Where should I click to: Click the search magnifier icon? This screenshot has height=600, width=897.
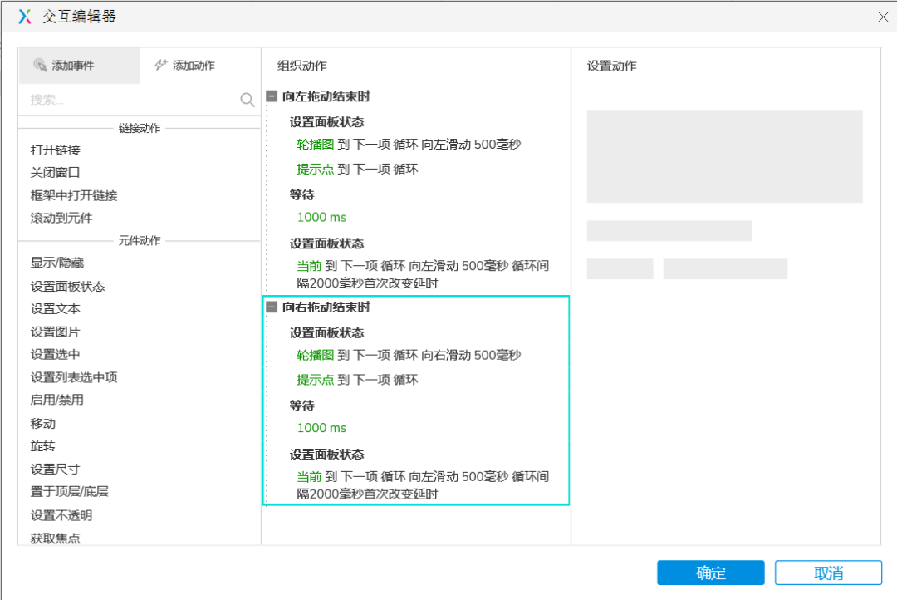pos(248,100)
